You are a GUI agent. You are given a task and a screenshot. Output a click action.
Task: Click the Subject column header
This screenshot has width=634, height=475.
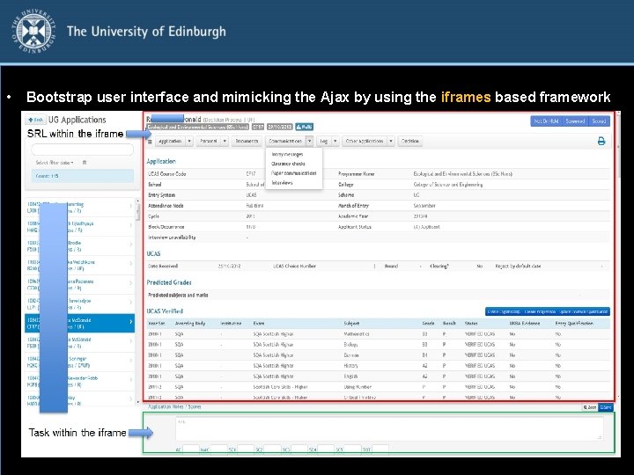[351, 324]
